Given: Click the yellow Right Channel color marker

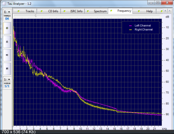Looking at the screenshot, I should pyautogui.click(x=130, y=30).
